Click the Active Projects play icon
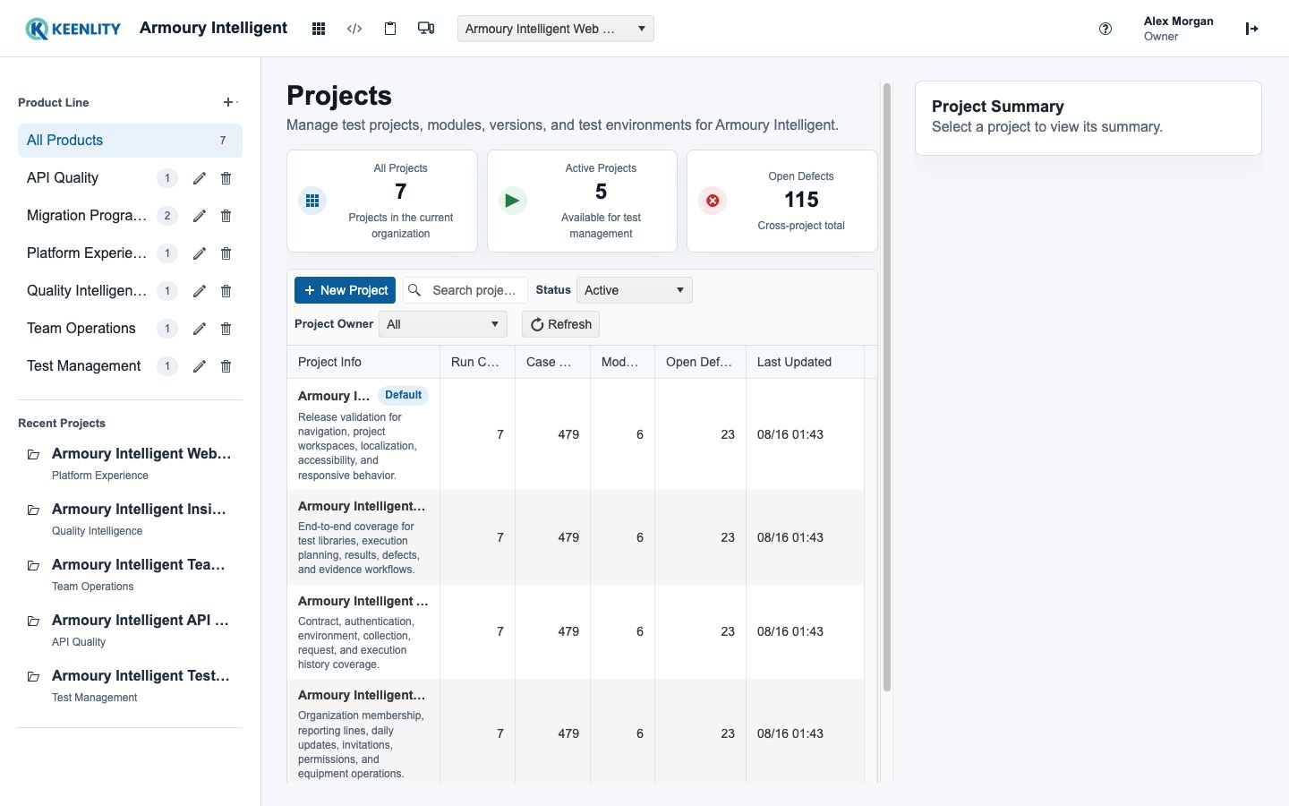1289x806 pixels. (x=513, y=201)
